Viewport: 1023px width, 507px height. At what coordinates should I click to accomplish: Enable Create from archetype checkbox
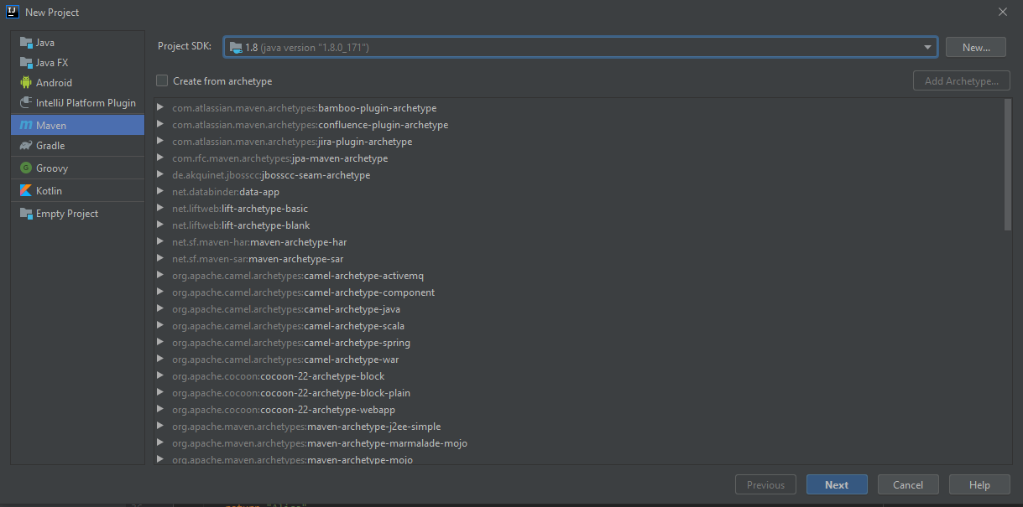tap(162, 80)
